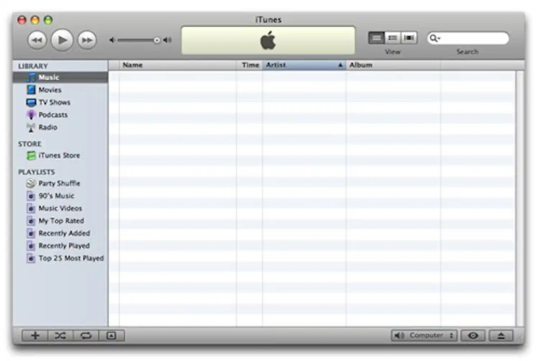Click the Eject icon at bottom right

coord(501,335)
